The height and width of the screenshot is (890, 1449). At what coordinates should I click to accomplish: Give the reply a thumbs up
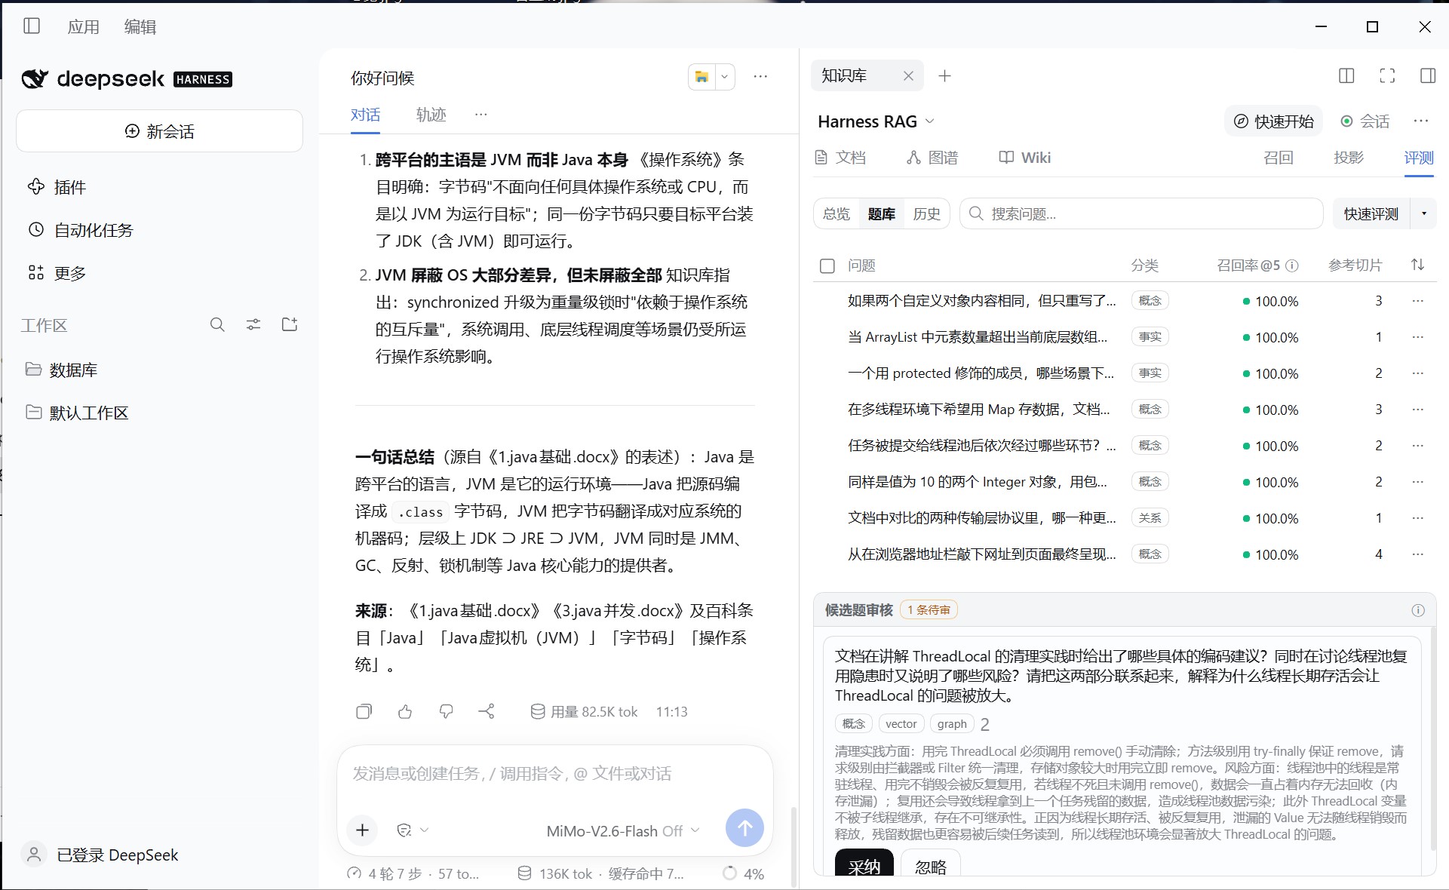click(405, 711)
